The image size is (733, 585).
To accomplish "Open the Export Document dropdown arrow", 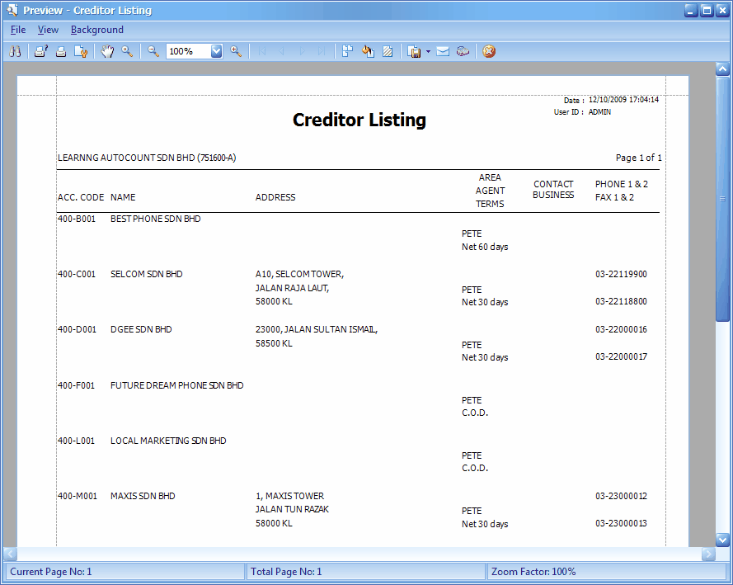I will pos(428,51).
